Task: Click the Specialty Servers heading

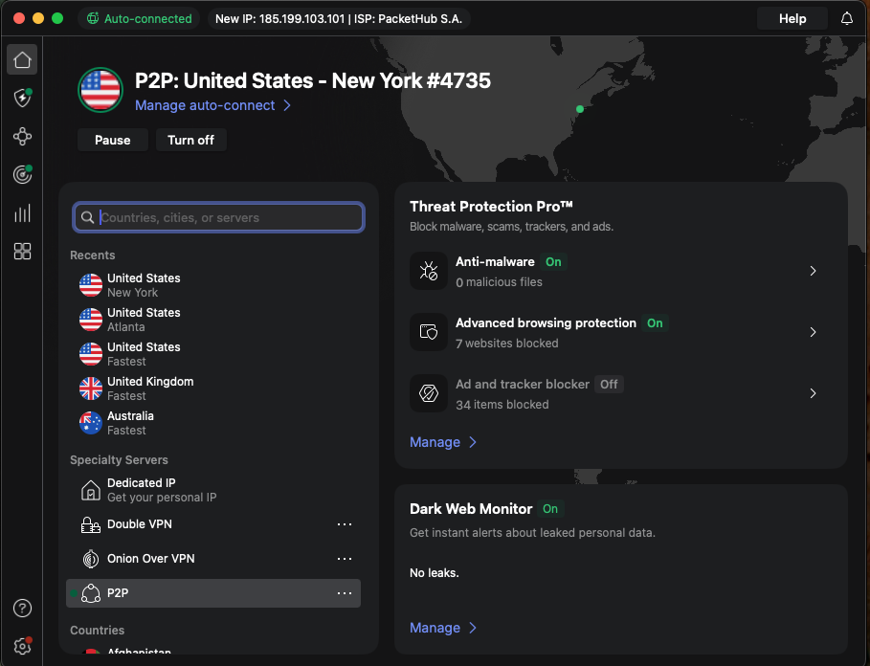Action: pyautogui.click(x=119, y=459)
